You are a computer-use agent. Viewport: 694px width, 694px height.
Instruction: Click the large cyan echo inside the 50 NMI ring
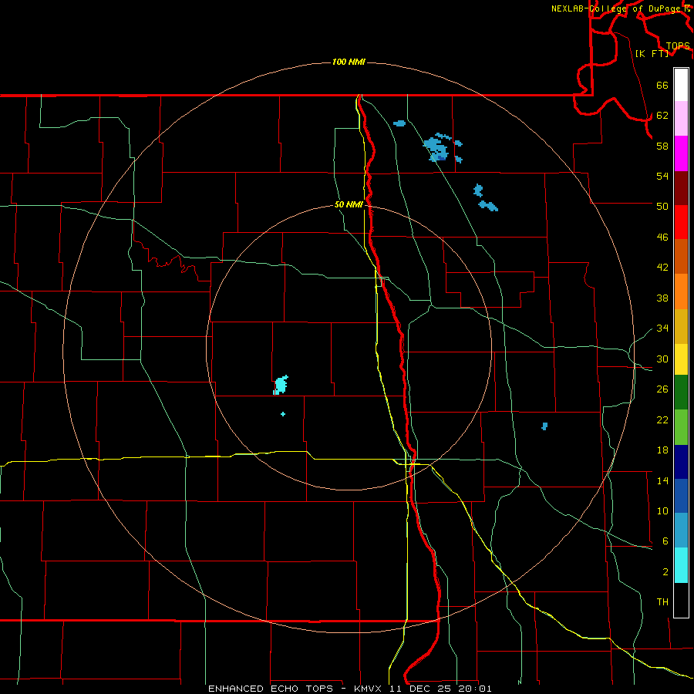281,385
